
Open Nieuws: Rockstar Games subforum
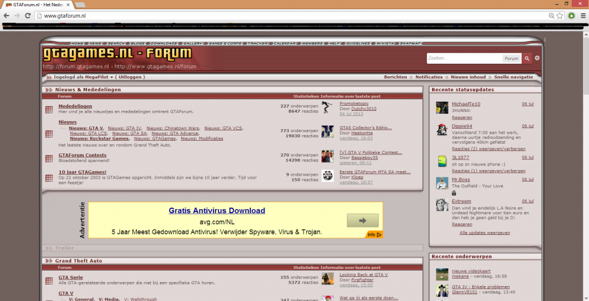(99, 138)
